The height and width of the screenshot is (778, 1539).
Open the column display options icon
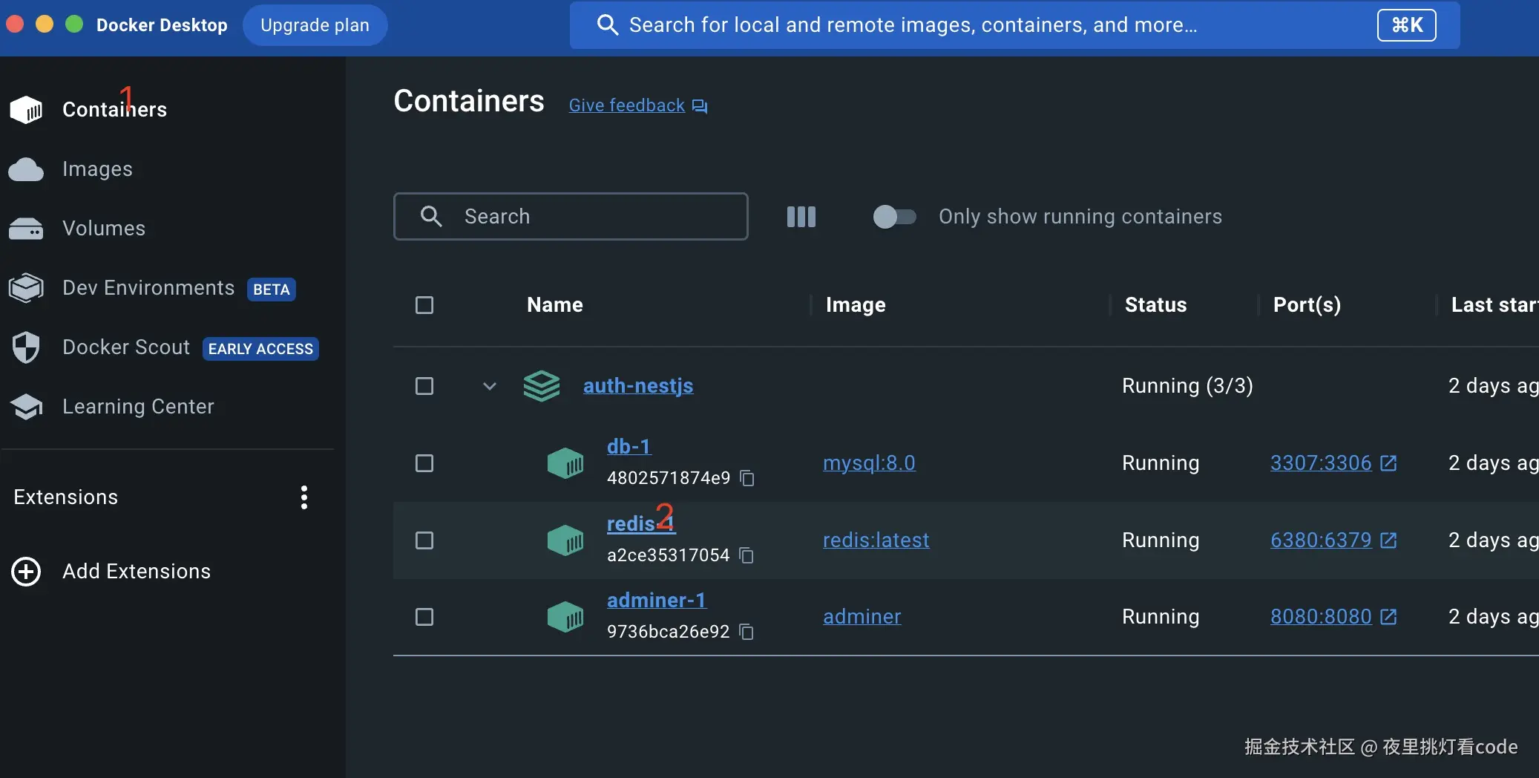click(801, 217)
